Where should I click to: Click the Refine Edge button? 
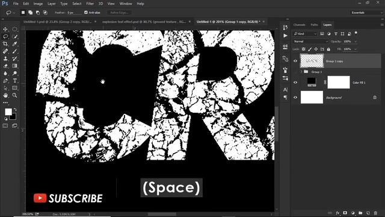pyautogui.click(x=119, y=12)
